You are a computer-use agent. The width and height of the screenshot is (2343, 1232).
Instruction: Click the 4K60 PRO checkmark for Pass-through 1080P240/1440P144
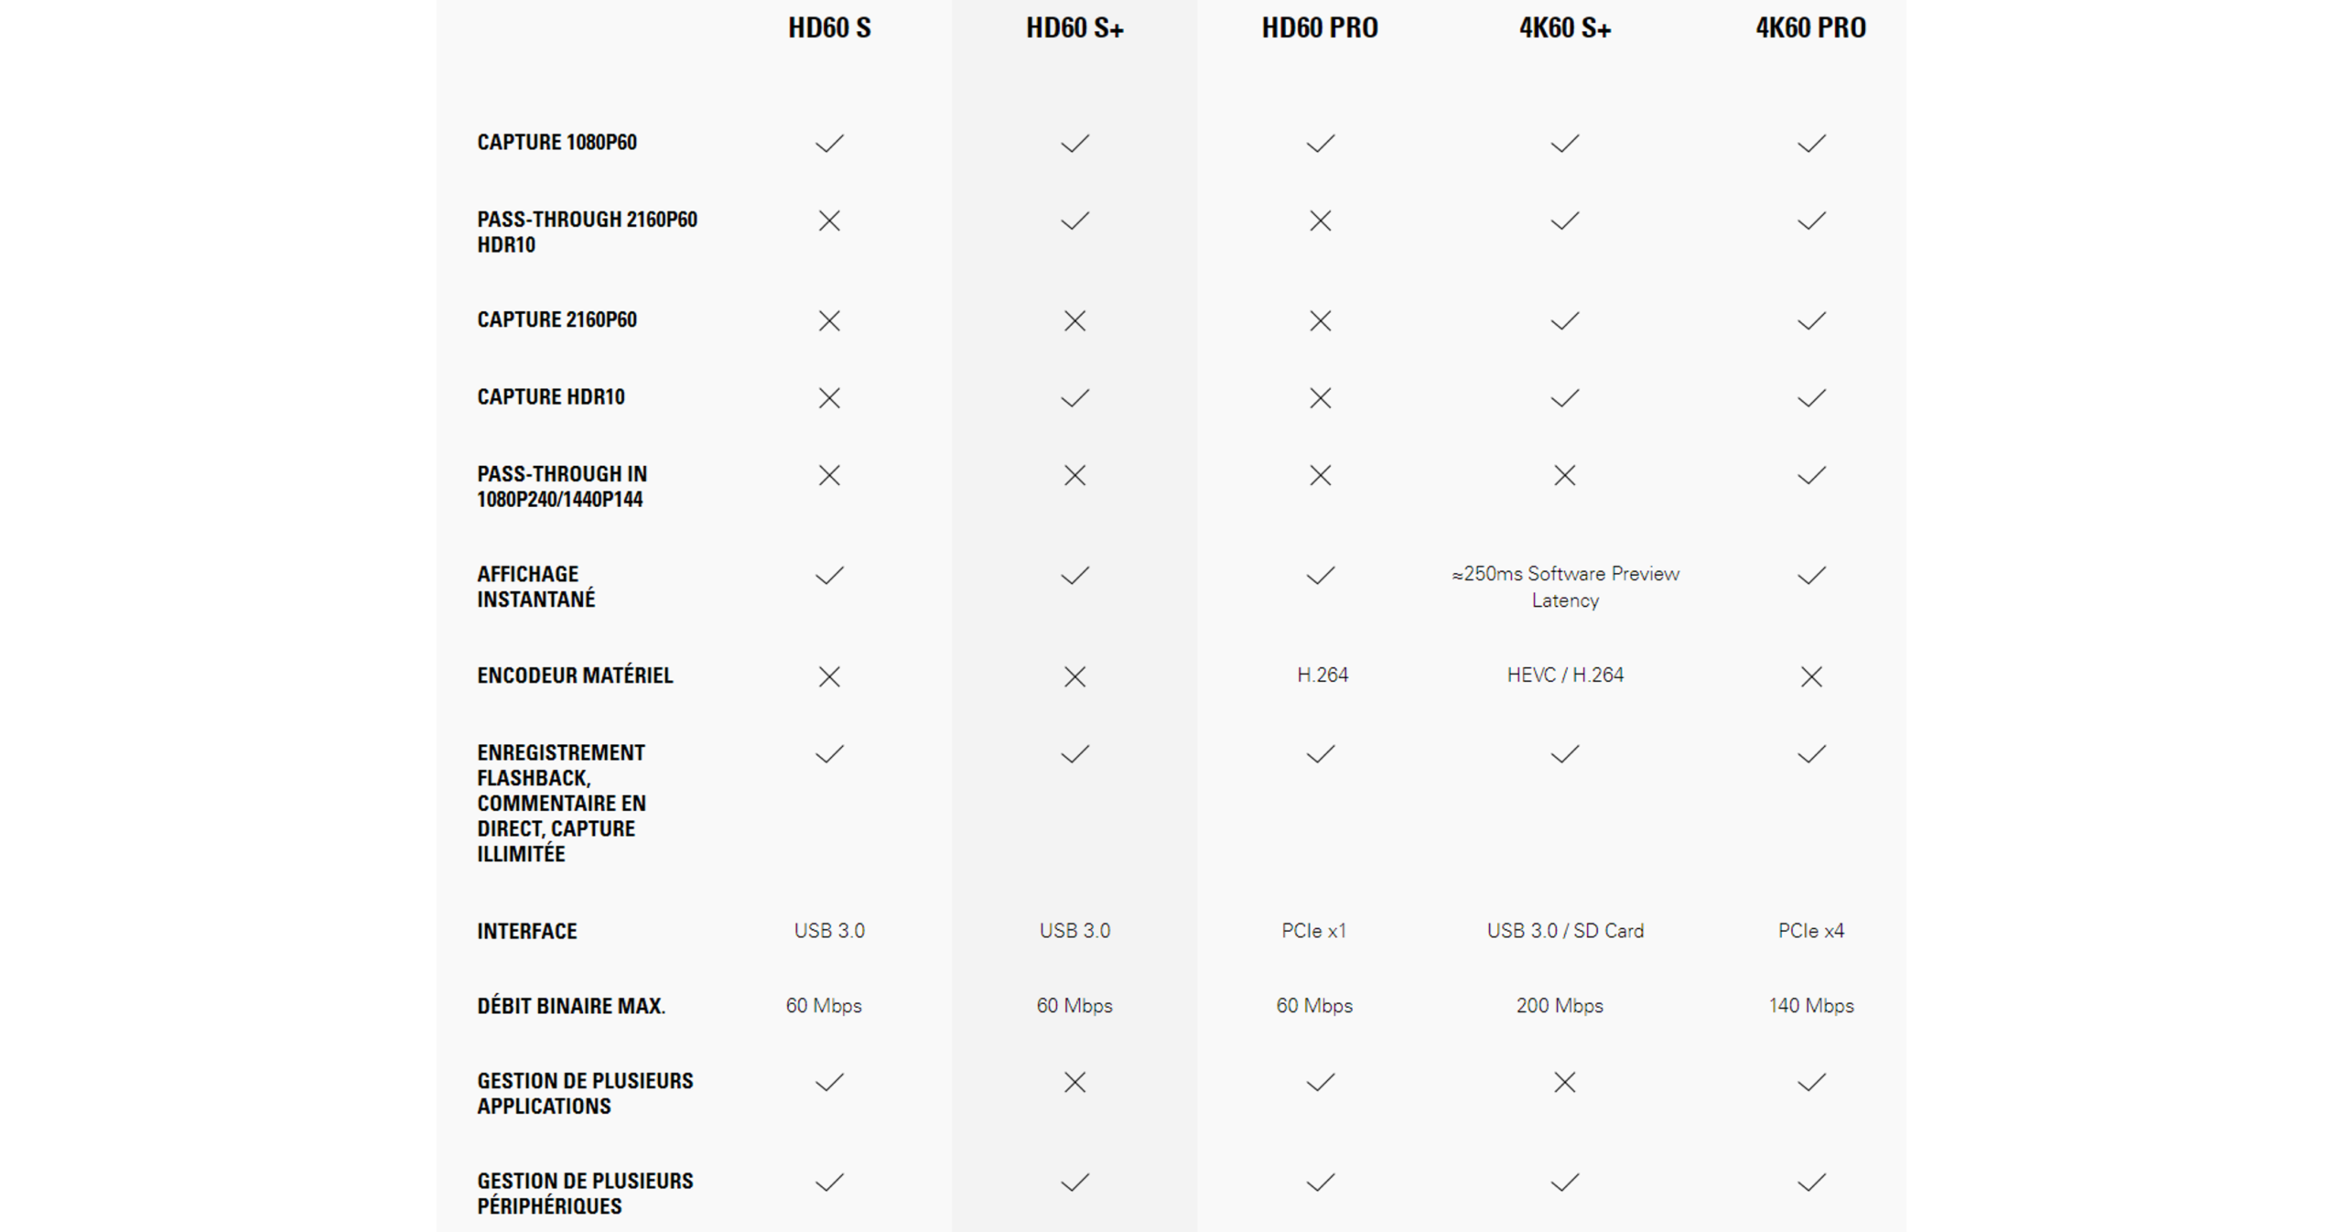[1811, 476]
